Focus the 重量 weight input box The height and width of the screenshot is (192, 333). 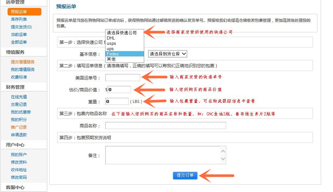tap(117, 101)
